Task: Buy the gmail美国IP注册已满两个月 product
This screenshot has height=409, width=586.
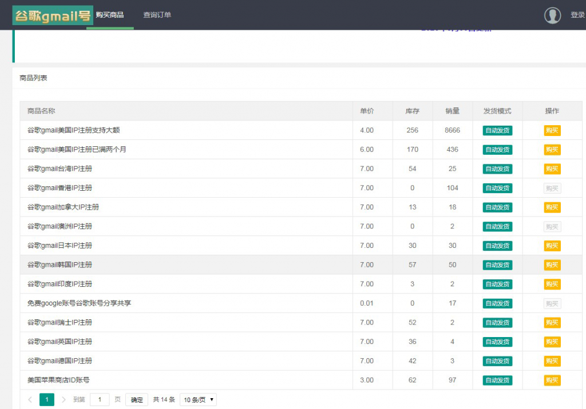Action: (552, 150)
